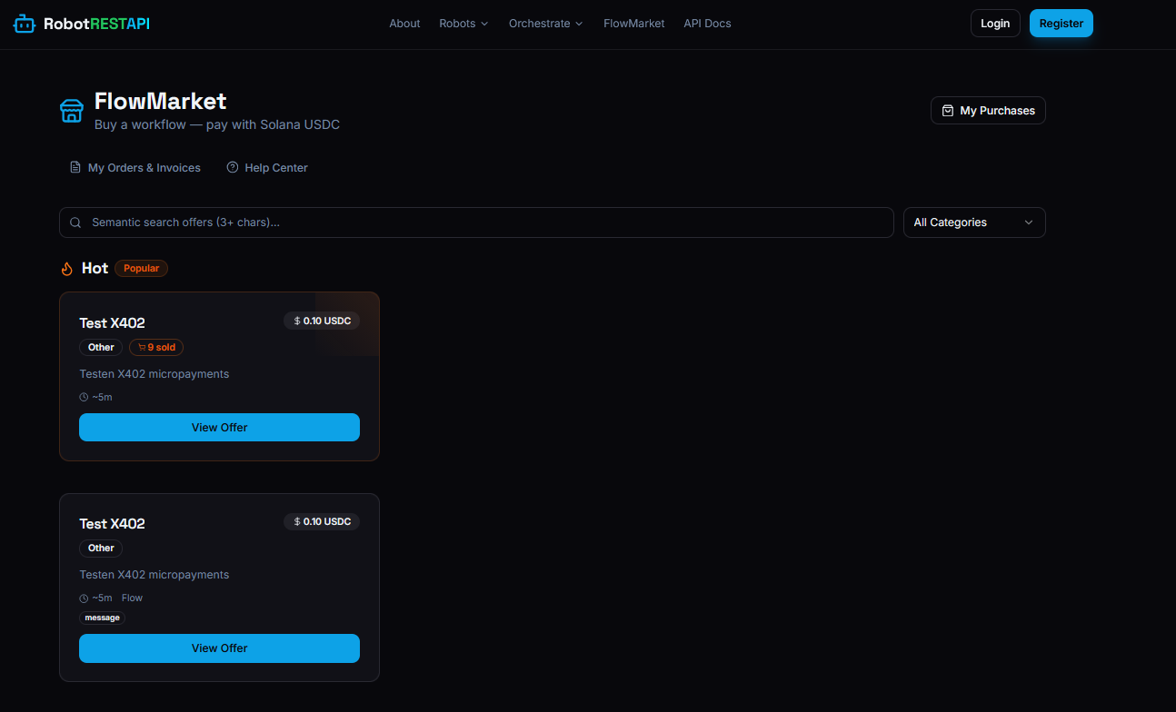Click the RobotRESTAPI robot logo icon
Viewport: 1176px width, 712px height.
[x=25, y=24]
